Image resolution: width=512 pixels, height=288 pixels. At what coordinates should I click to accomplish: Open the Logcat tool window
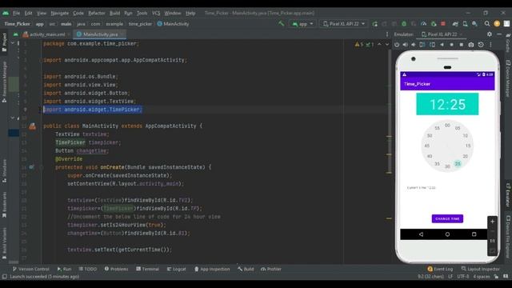176,269
